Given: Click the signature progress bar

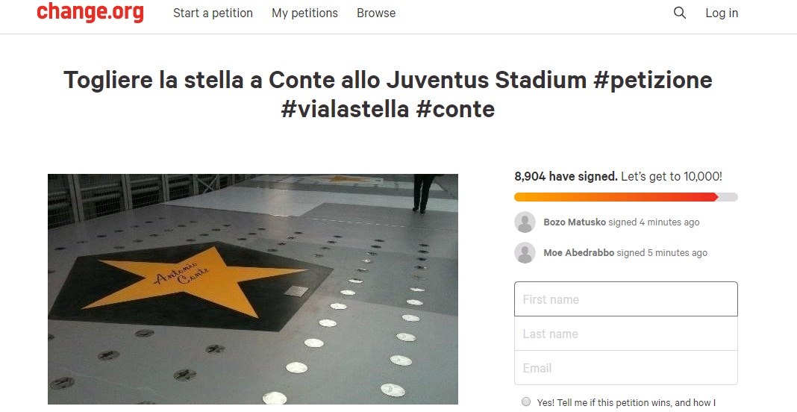Looking at the screenshot, I should click(625, 197).
